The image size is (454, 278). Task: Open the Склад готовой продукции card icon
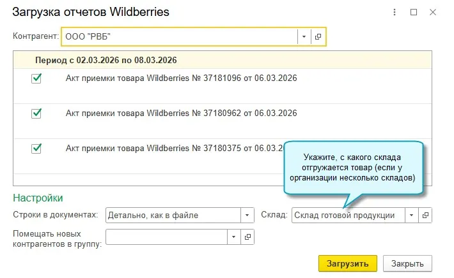[425, 215]
